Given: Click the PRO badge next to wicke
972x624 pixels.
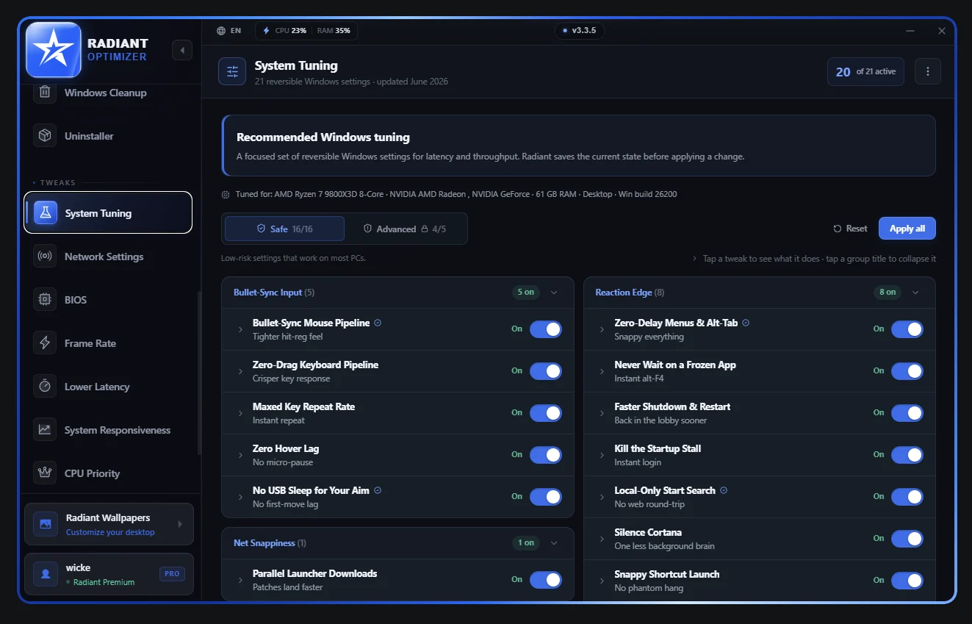Looking at the screenshot, I should (172, 574).
